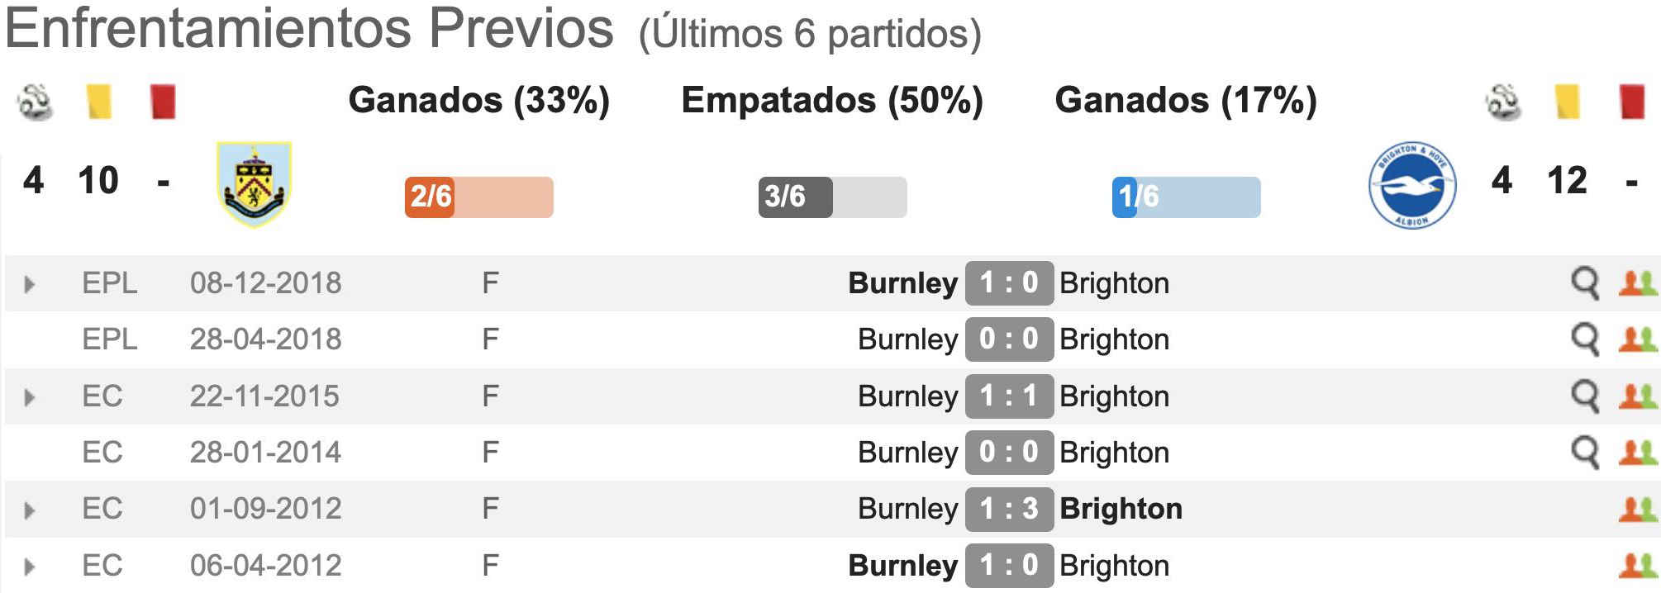This screenshot has height=593, width=1661.
Task: Click the gray 3/6 draws bar
Action: pyautogui.click(x=832, y=197)
